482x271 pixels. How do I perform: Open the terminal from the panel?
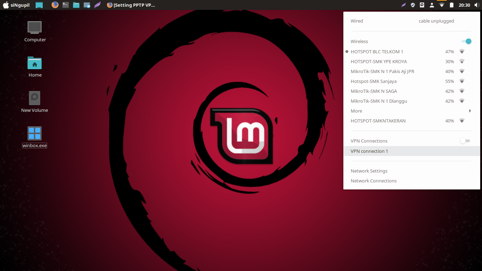pos(65,5)
